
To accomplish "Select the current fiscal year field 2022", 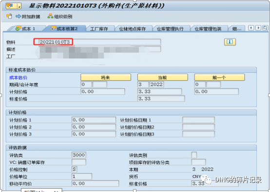I will coord(156,85).
